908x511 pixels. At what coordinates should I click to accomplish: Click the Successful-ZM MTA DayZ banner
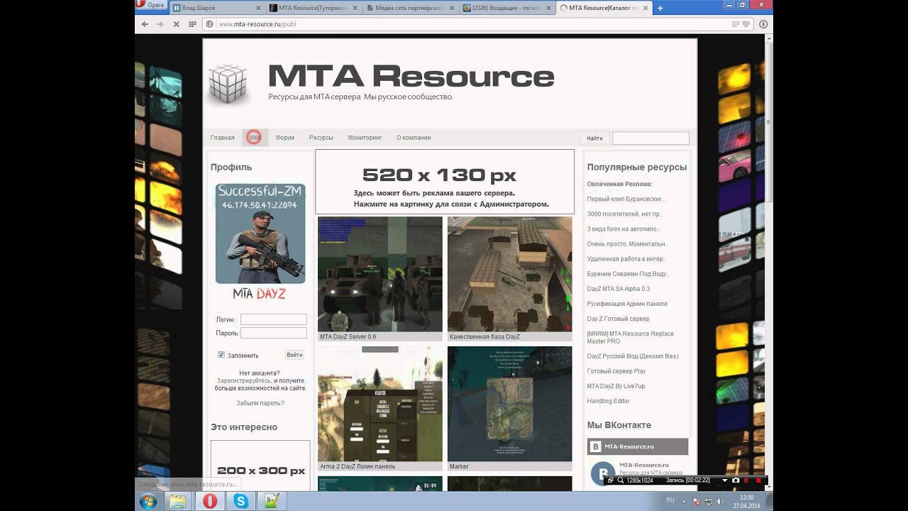pyautogui.click(x=260, y=242)
